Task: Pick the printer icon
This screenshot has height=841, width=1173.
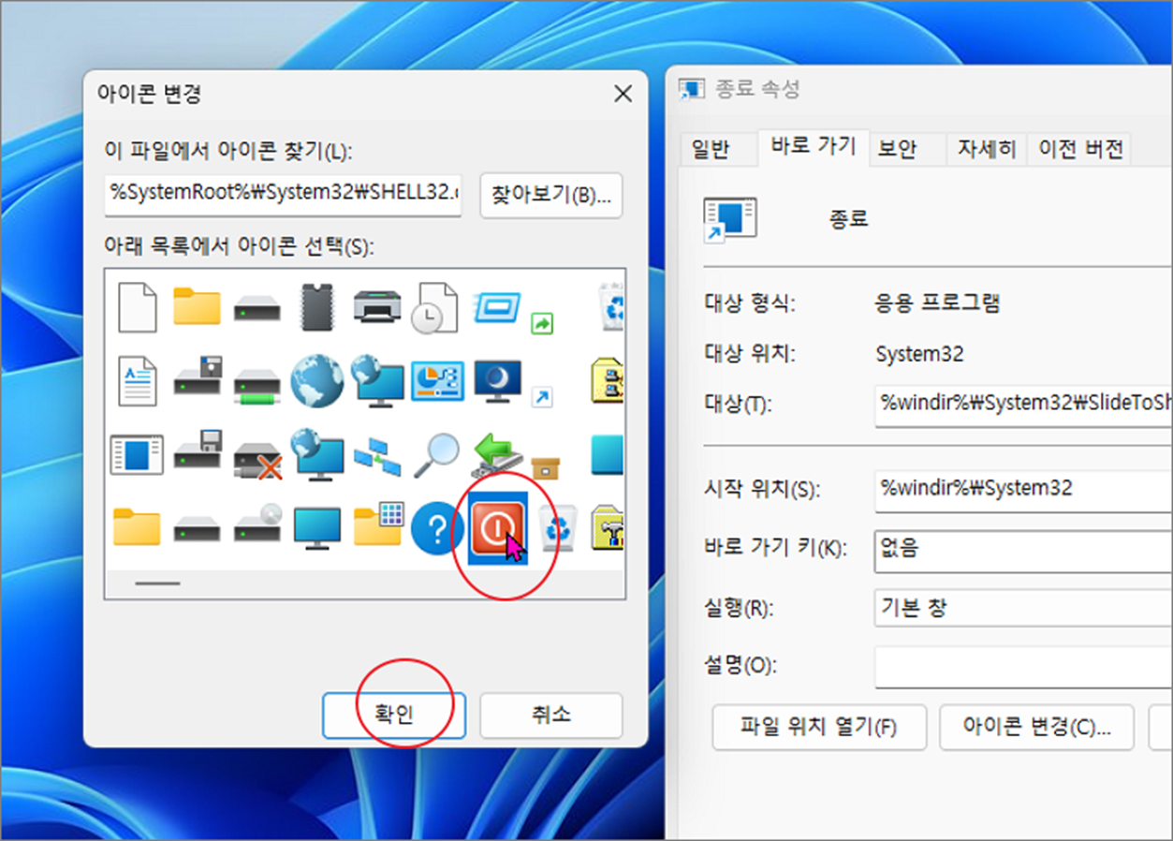Action: 377,307
